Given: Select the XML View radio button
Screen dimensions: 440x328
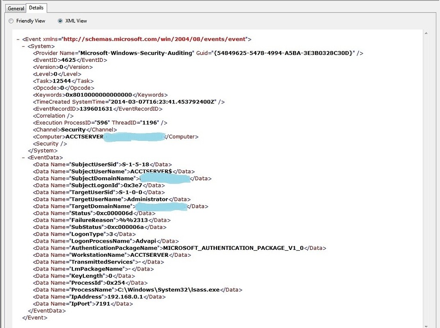Looking at the screenshot, I should [x=60, y=21].
